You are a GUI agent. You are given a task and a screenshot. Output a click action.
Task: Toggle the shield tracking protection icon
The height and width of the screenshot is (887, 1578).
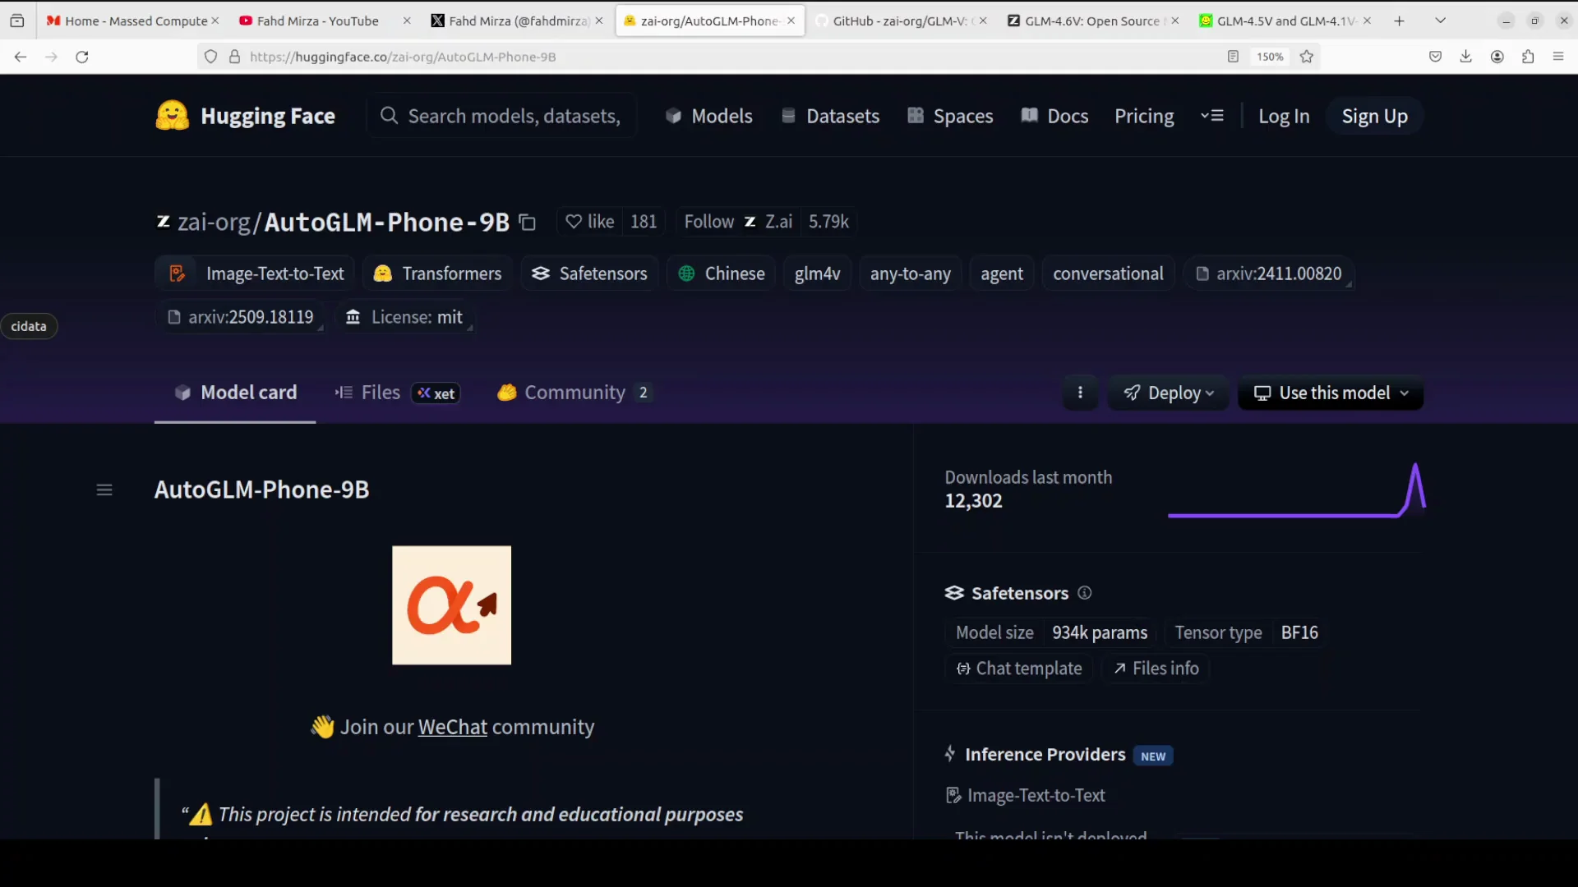click(x=210, y=56)
